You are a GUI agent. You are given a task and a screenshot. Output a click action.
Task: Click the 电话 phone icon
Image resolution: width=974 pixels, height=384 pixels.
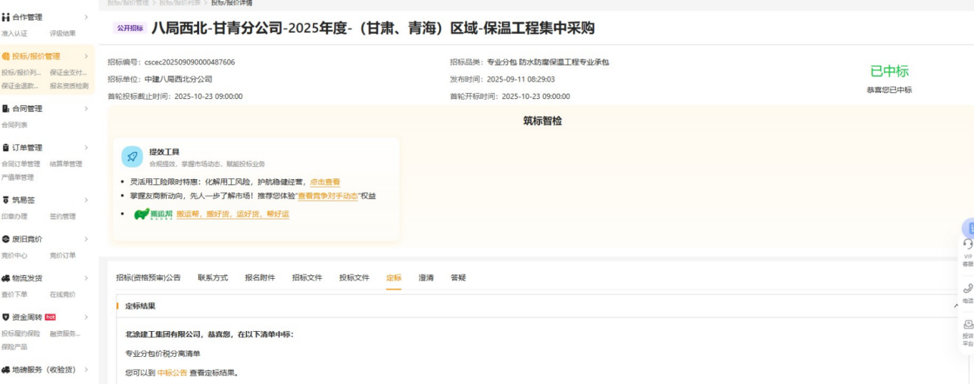point(967,289)
